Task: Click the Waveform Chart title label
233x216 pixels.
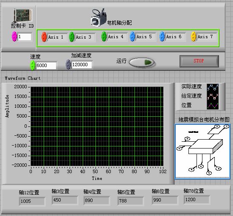Action: pyautogui.click(x=22, y=78)
